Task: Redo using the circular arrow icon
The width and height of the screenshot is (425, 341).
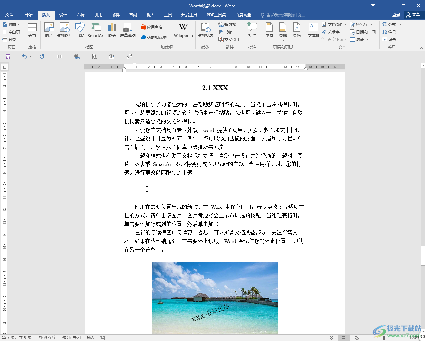Action: [x=42, y=57]
